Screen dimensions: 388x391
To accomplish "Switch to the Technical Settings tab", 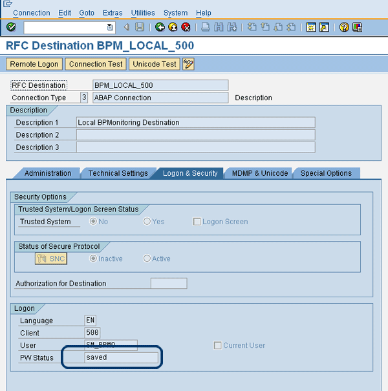I will pos(118,173).
